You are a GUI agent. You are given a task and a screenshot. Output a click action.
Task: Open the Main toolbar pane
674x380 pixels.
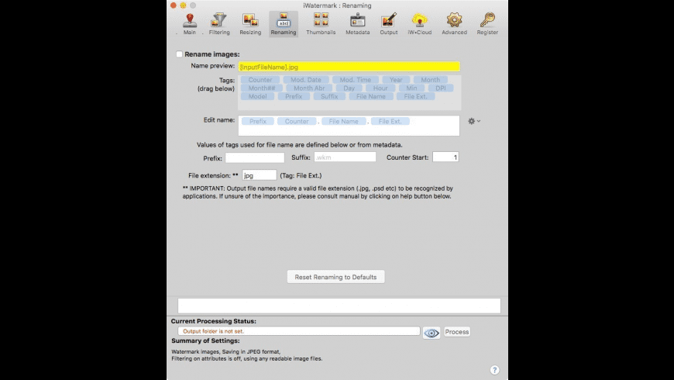click(x=190, y=24)
